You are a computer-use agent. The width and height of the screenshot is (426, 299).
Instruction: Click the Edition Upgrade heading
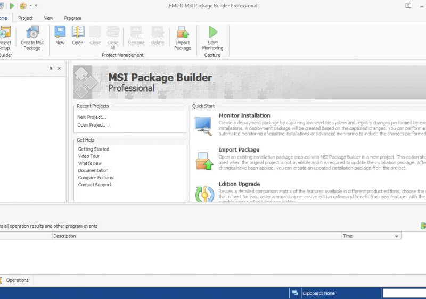point(239,184)
